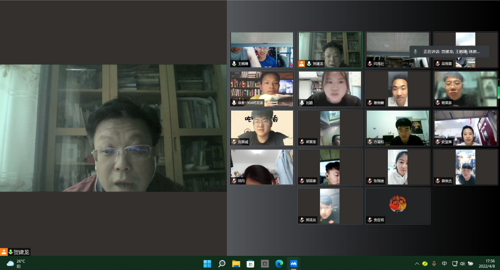Click the muted mic icon on 吴雨霏's tile
500x270 pixels.
pos(438,64)
